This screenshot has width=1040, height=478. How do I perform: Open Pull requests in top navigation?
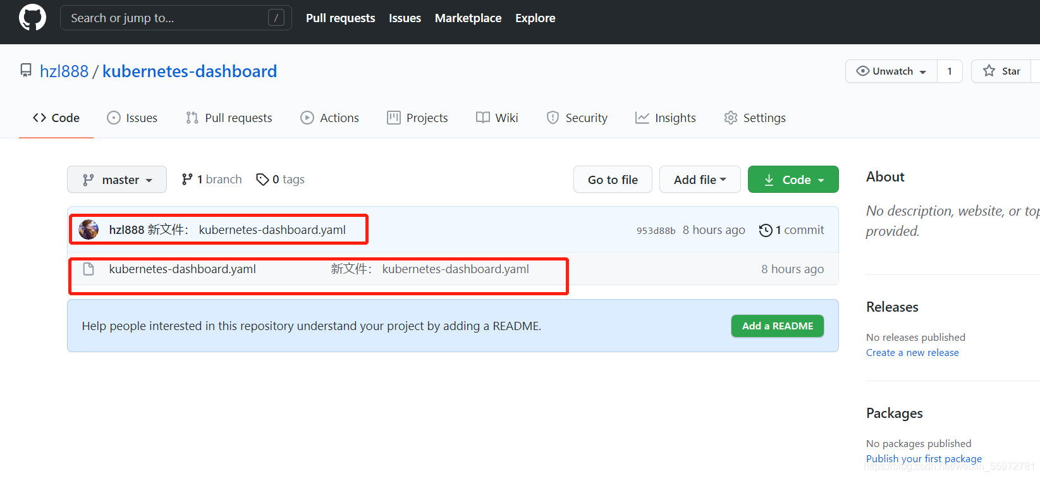pyautogui.click(x=341, y=18)
